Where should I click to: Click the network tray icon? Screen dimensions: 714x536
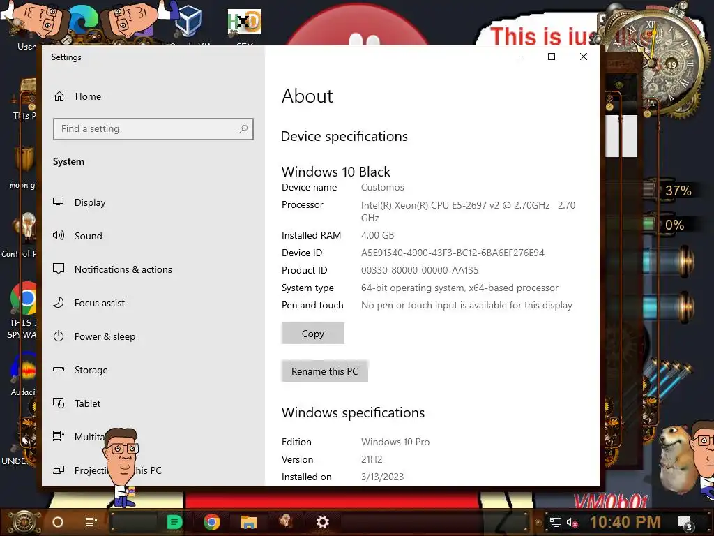coord(556,522)
